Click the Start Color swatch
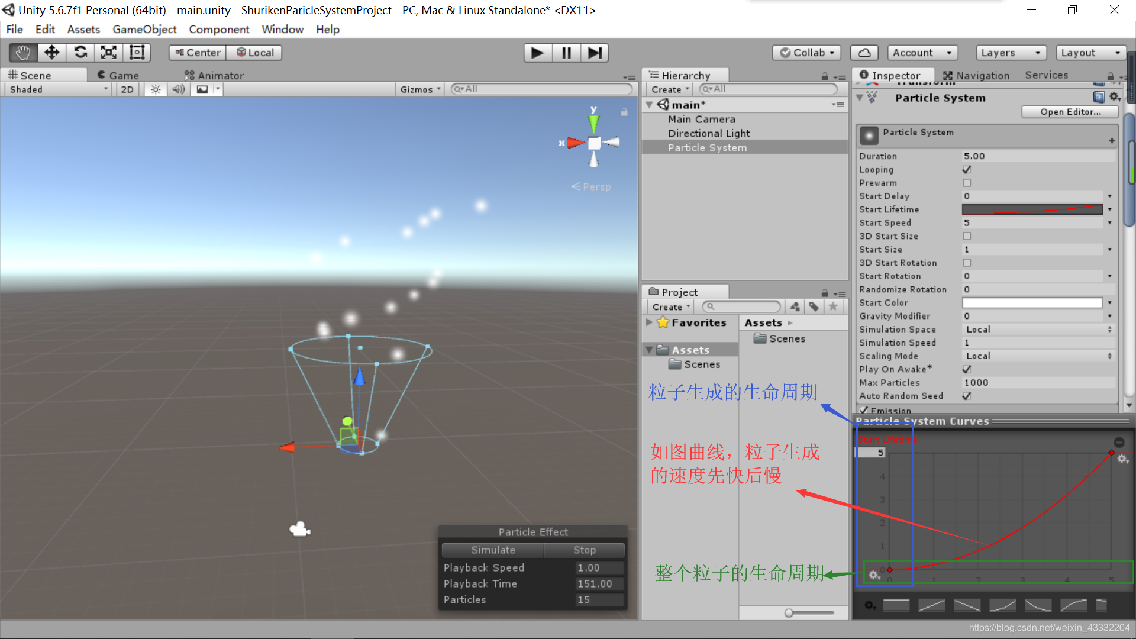 [x=1032, y=303]
